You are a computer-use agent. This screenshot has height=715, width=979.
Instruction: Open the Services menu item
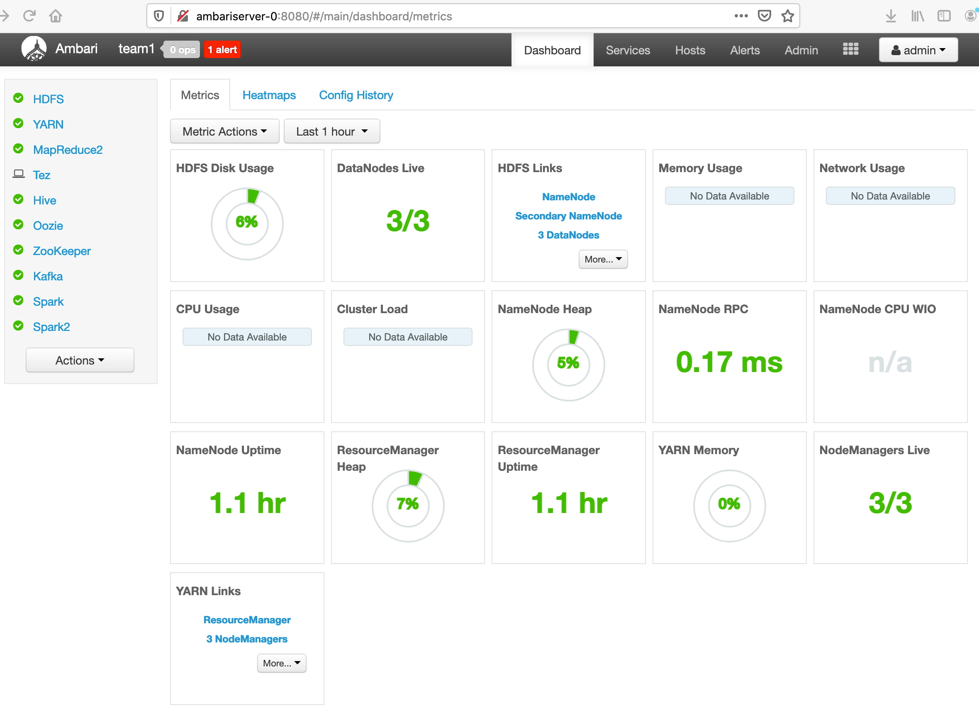627,50
